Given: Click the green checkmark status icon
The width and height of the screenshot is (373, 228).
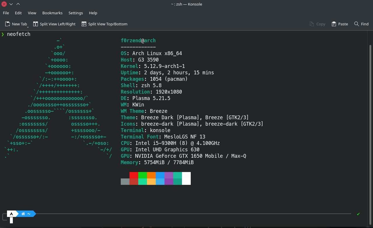Looking at the screenshot, I should pos(358,214).
